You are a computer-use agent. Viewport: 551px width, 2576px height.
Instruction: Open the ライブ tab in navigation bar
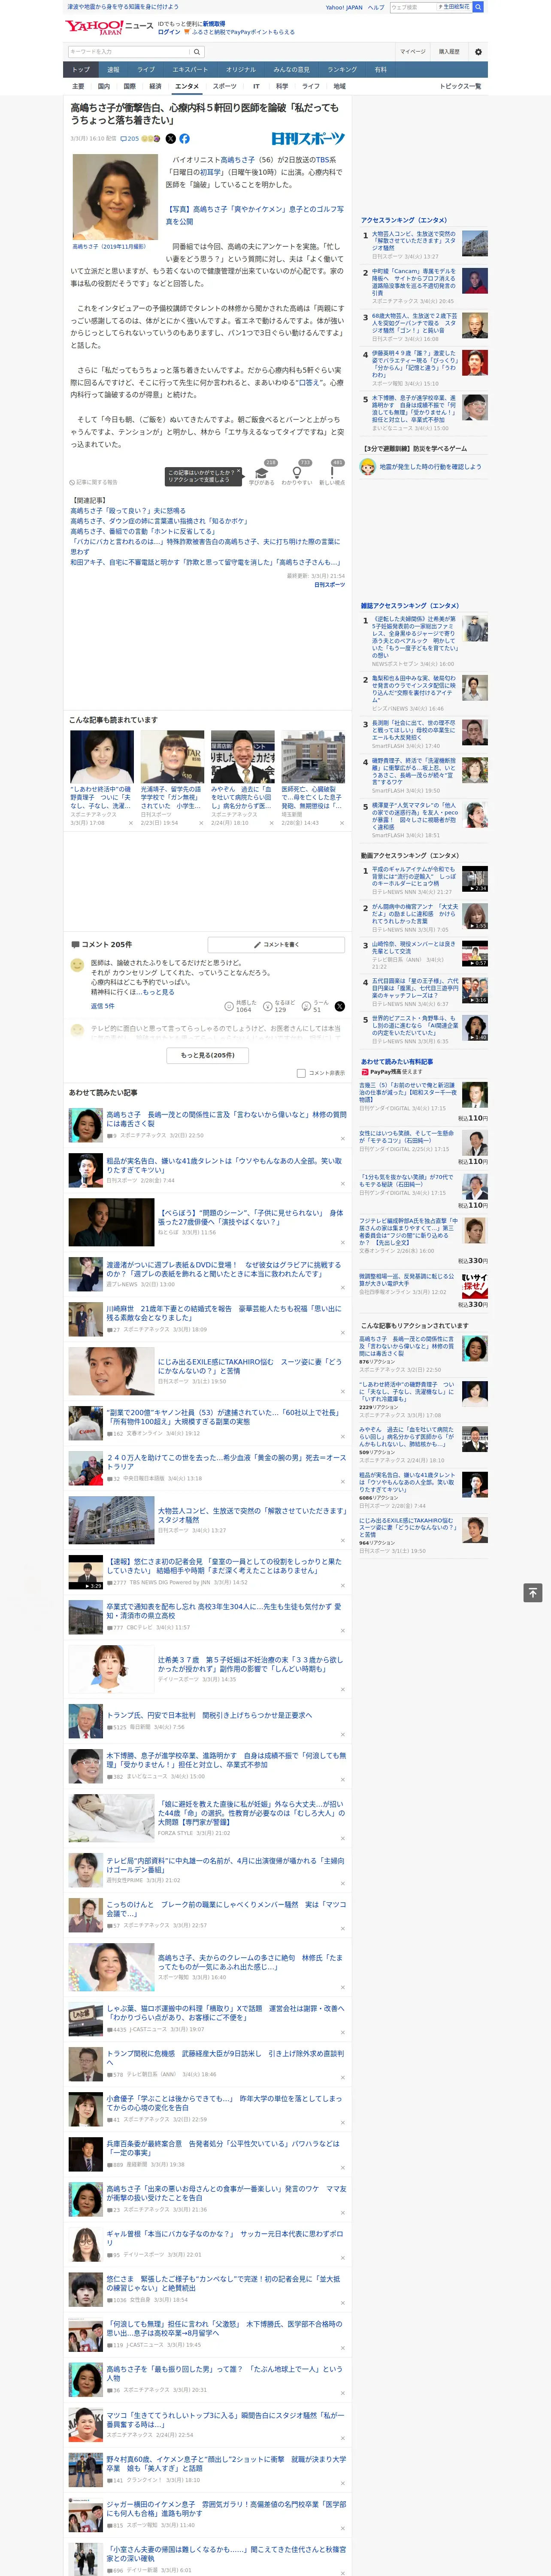tap(146, 70)
